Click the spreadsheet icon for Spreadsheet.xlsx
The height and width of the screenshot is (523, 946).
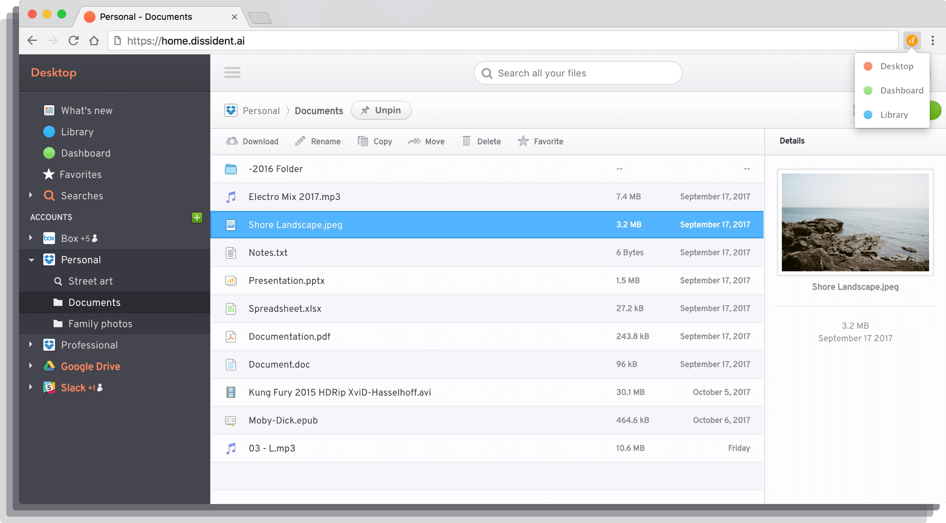pyautogui.click(x=231, y=309)
